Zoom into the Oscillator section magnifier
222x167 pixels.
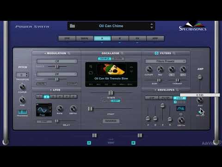point(122,53)
